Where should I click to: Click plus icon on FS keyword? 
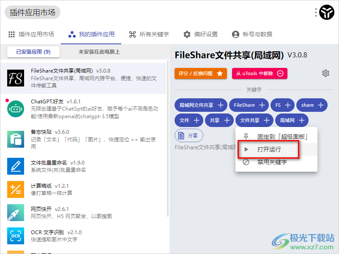pos(288,105)
